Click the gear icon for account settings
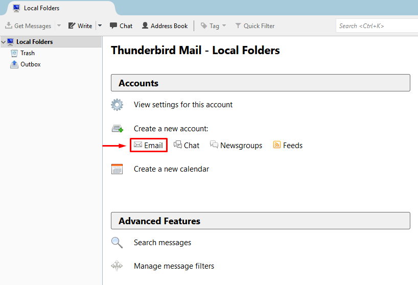 click(x=117, y=105)
